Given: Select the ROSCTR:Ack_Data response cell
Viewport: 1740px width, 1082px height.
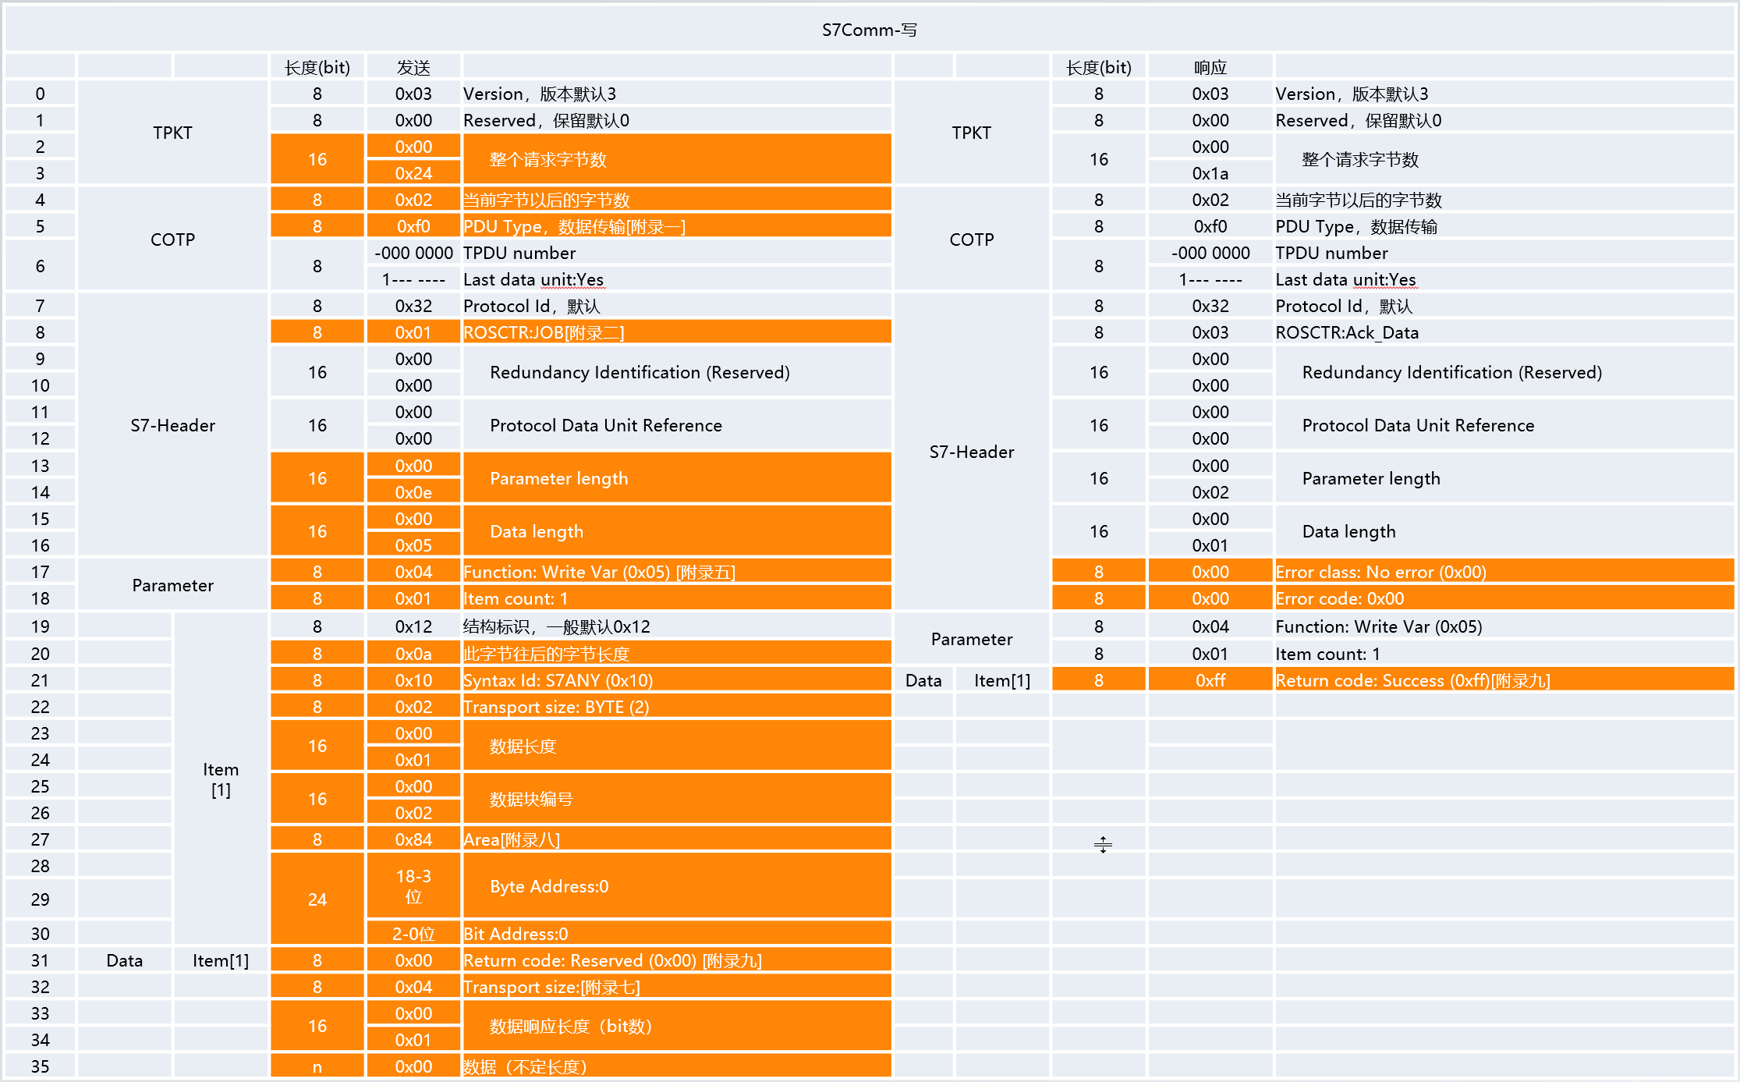Looking at the screenshot, I should tap(1503, 332).
